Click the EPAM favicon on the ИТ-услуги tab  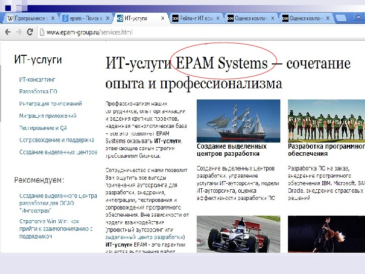(120, 18)
